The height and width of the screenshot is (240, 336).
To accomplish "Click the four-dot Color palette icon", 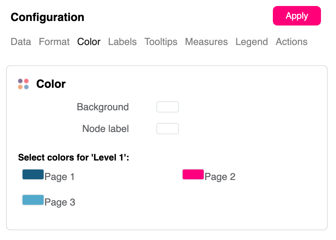I will tap(23, 84).
